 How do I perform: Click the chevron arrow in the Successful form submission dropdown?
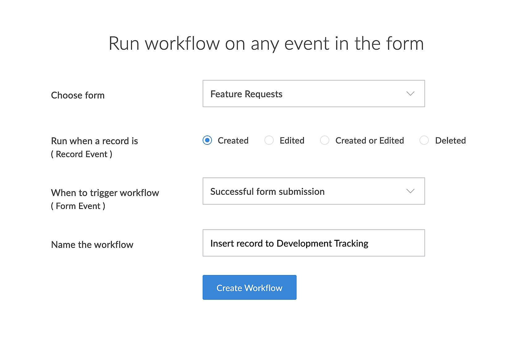[x=410, y=191]
